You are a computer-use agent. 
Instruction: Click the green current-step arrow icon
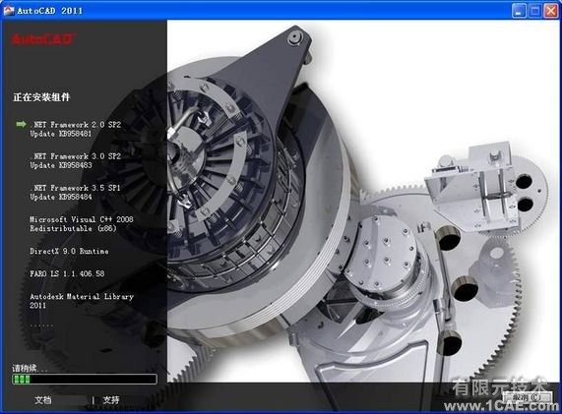[21, 124]
